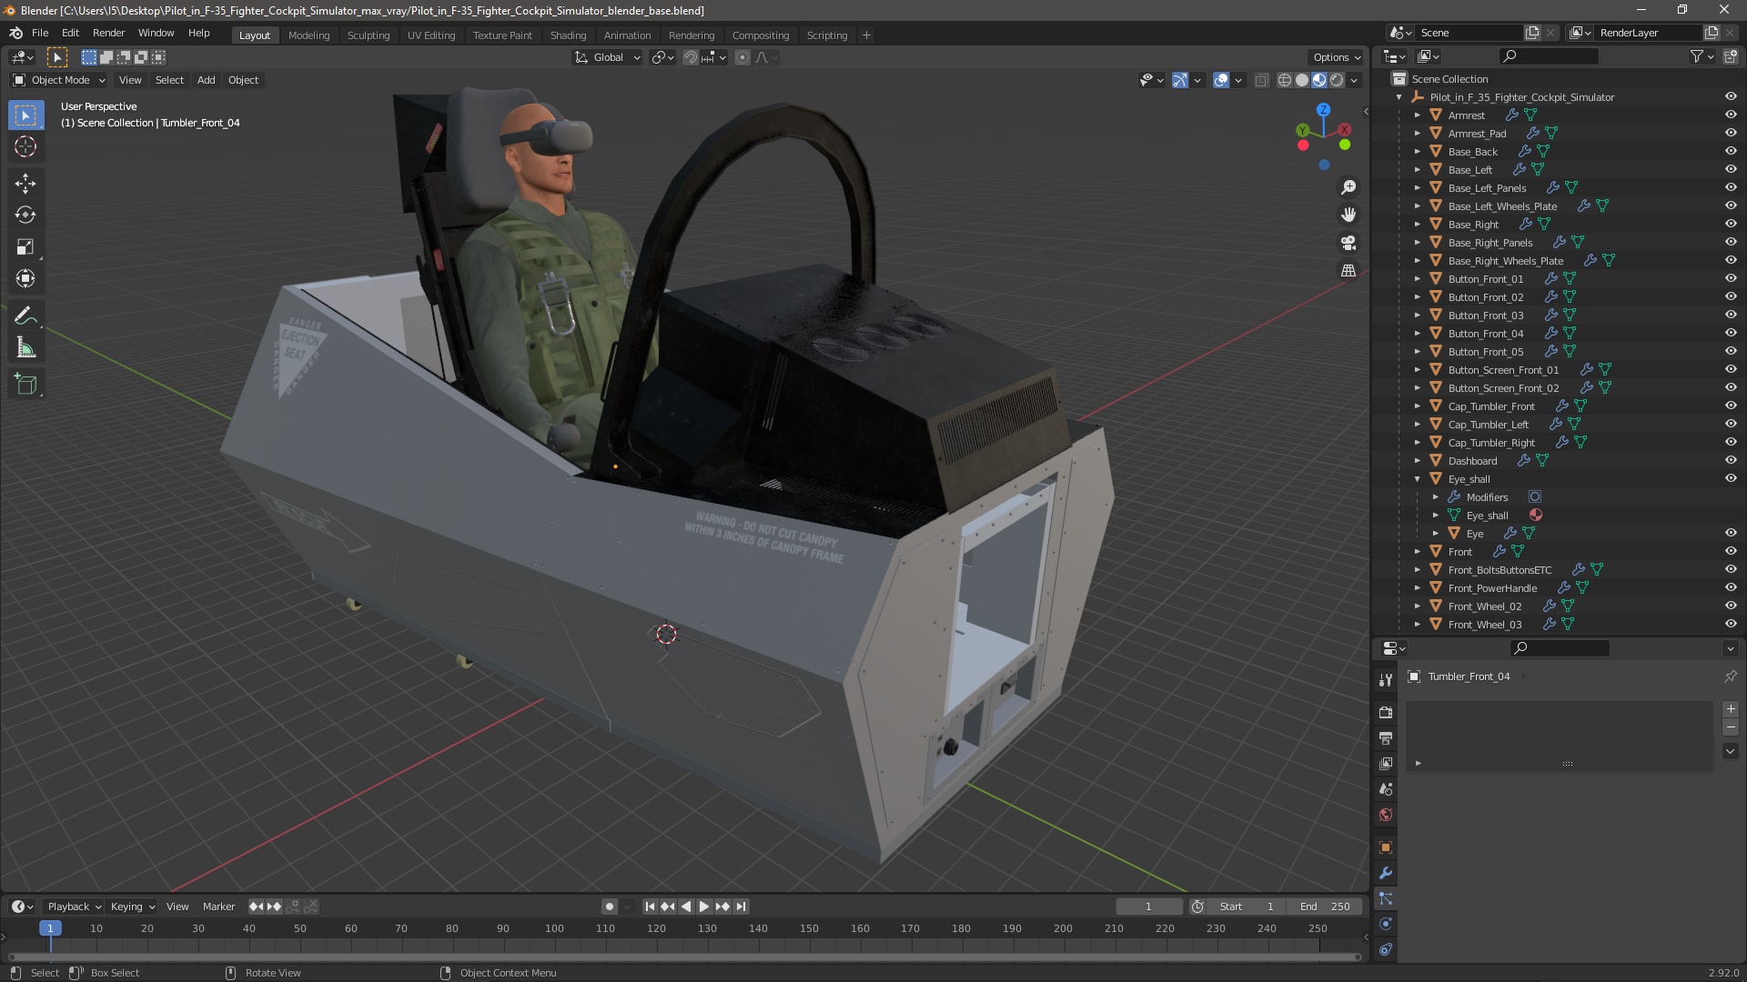The height and width of the screenshot is (982, 1747).
Task: Open the Playback dropdown in timeline
Action: 74,907
